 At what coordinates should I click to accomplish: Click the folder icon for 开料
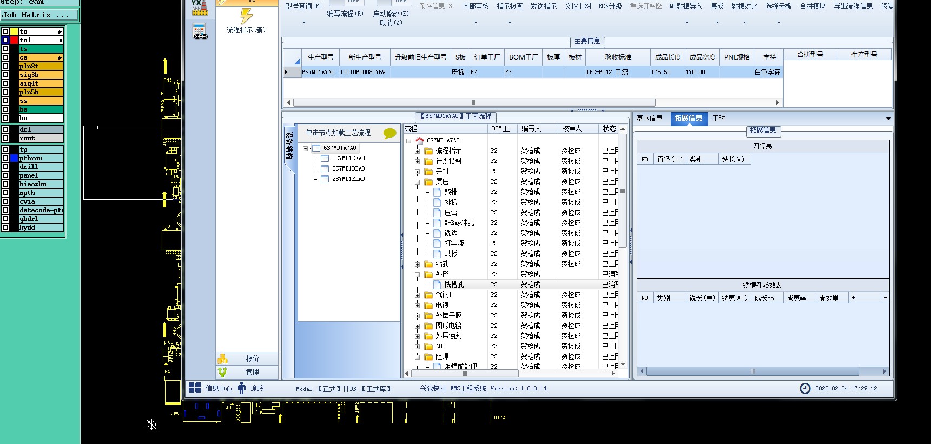tap(429, 172)
